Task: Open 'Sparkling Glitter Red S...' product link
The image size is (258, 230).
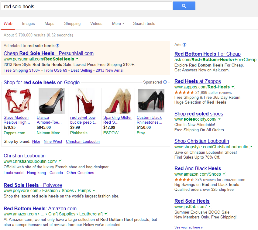Action: point(118,120)
